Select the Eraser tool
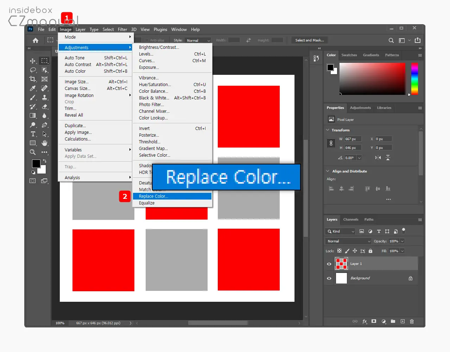 [44, 106]
